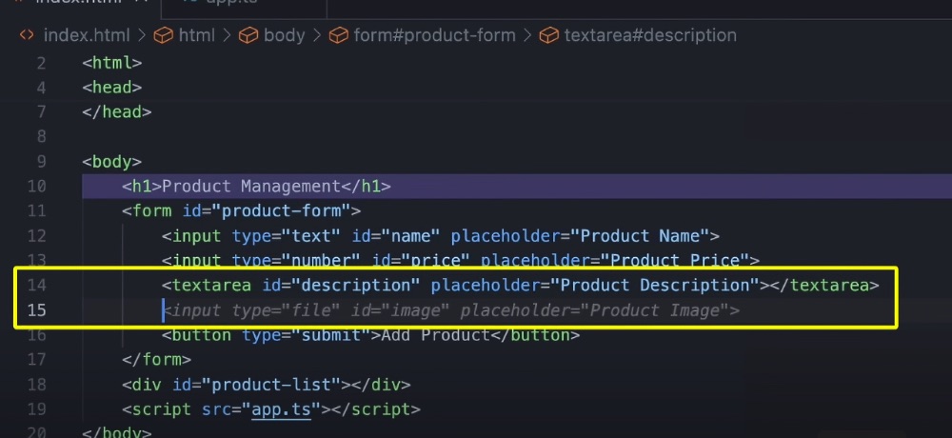
Task: Click line number 7 in the gutter
Action: click(41, 112)
